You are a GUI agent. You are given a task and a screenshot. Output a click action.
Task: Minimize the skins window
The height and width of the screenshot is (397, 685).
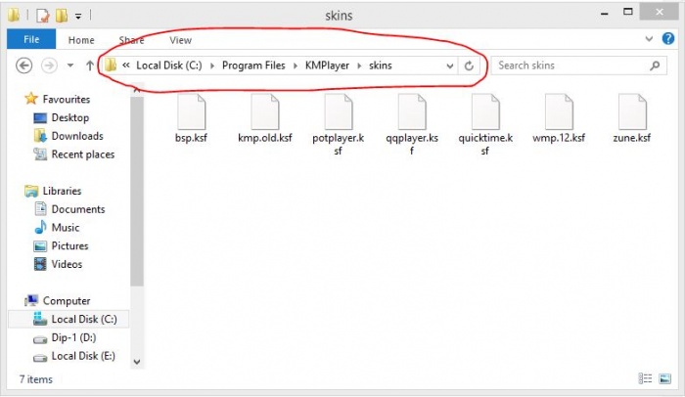[x=605, y=13]
